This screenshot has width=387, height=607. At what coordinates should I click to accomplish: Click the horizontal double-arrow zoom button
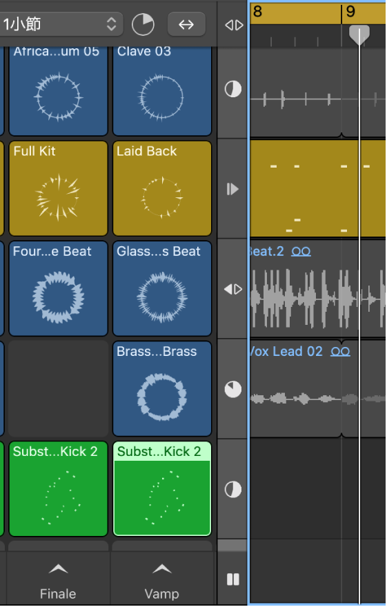point(186,24)
